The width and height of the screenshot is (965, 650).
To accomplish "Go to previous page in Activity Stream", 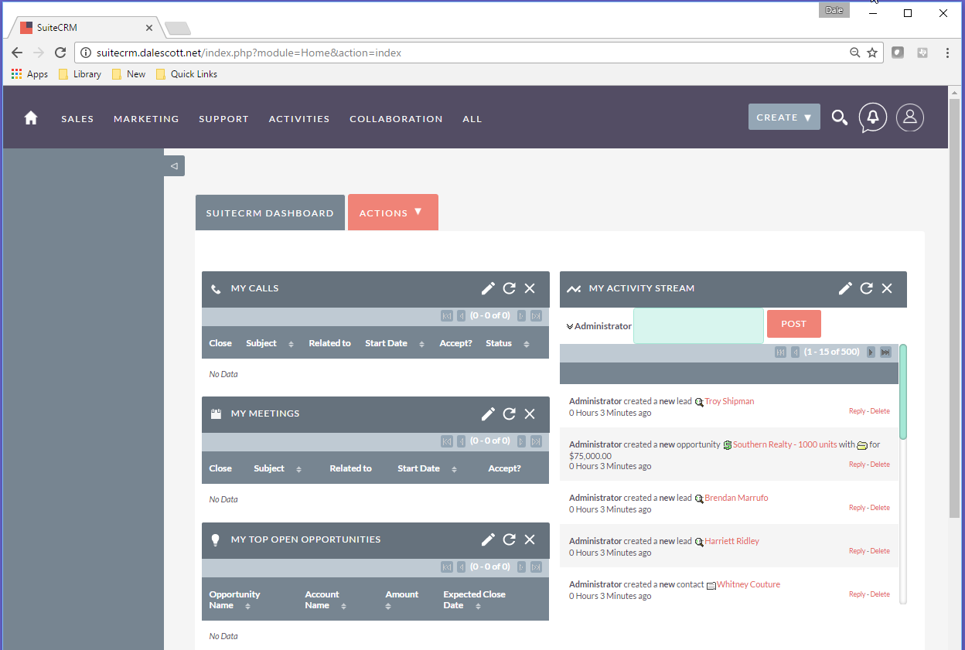I will (x=795, y=352).
